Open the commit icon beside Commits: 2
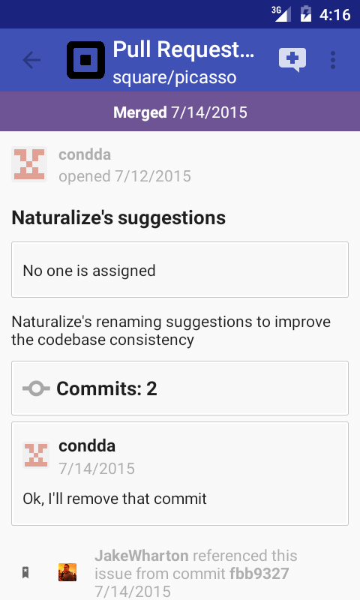 [36, 388]
